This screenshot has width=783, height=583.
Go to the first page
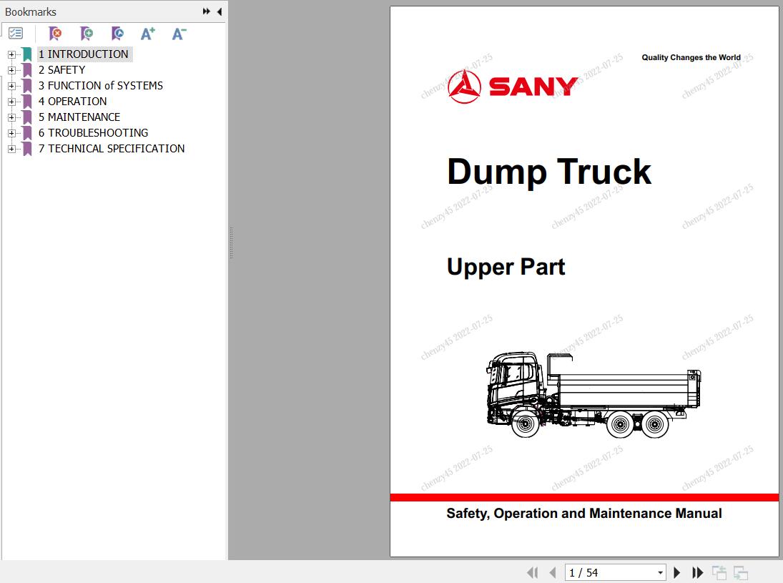(x=532, y=572)
